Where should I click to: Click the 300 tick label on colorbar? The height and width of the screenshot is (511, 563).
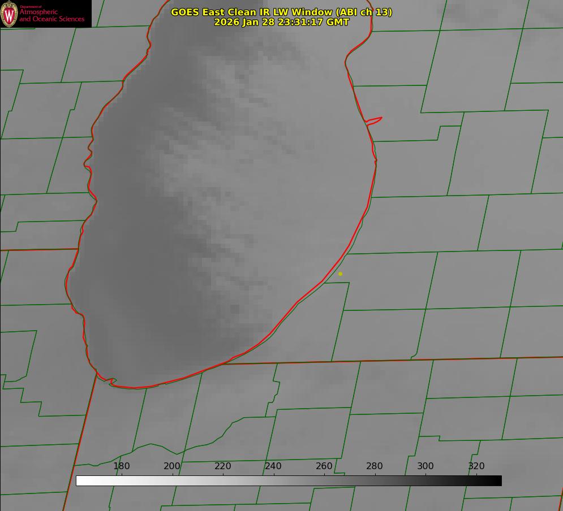point(426,466)
